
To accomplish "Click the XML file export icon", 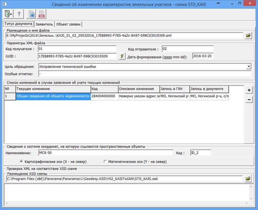I will click(42, 14).
